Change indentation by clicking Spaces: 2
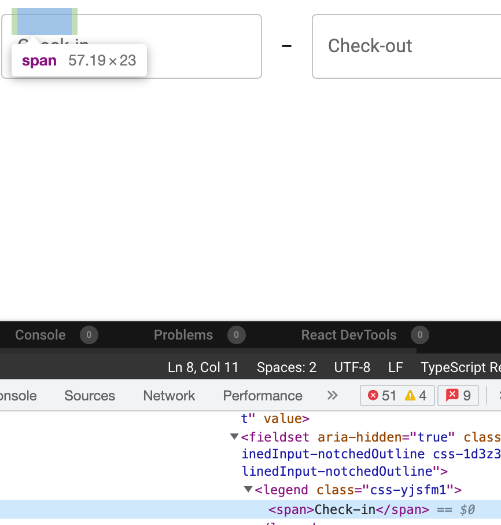The image size is (501, 525). pyautogui.click(x=286, y=367)
